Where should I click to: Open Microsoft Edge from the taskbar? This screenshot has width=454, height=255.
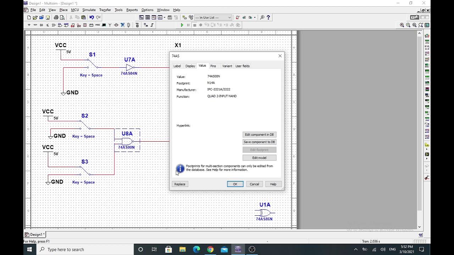(196, 249)
